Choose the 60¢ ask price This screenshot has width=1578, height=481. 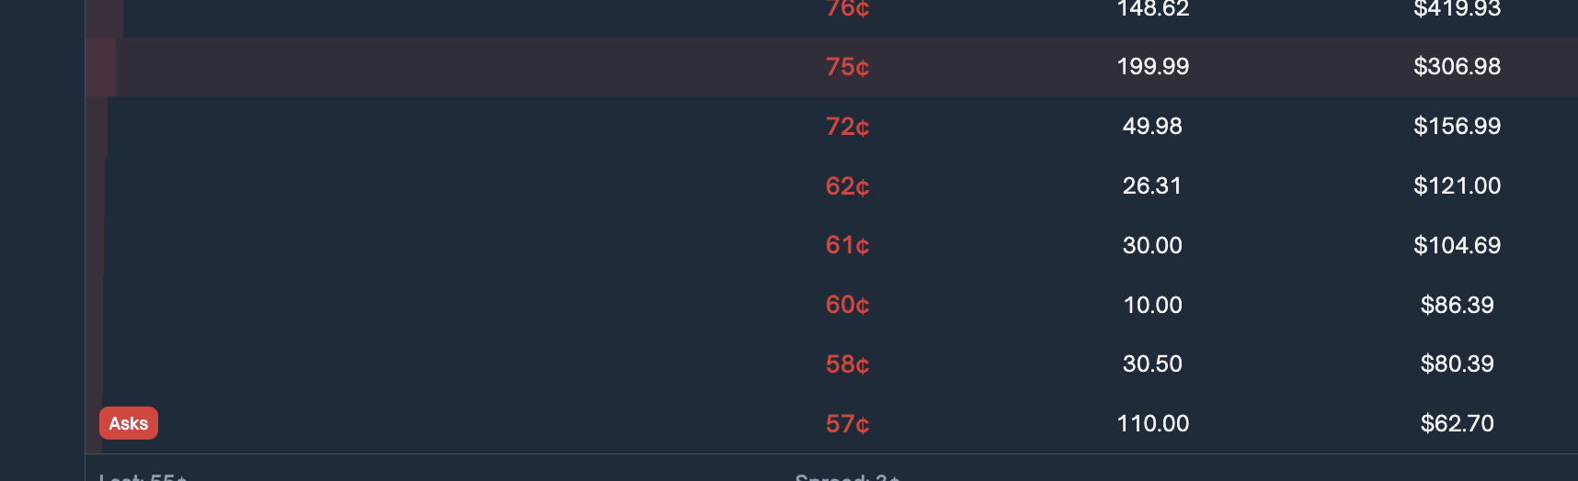point(847,305)
